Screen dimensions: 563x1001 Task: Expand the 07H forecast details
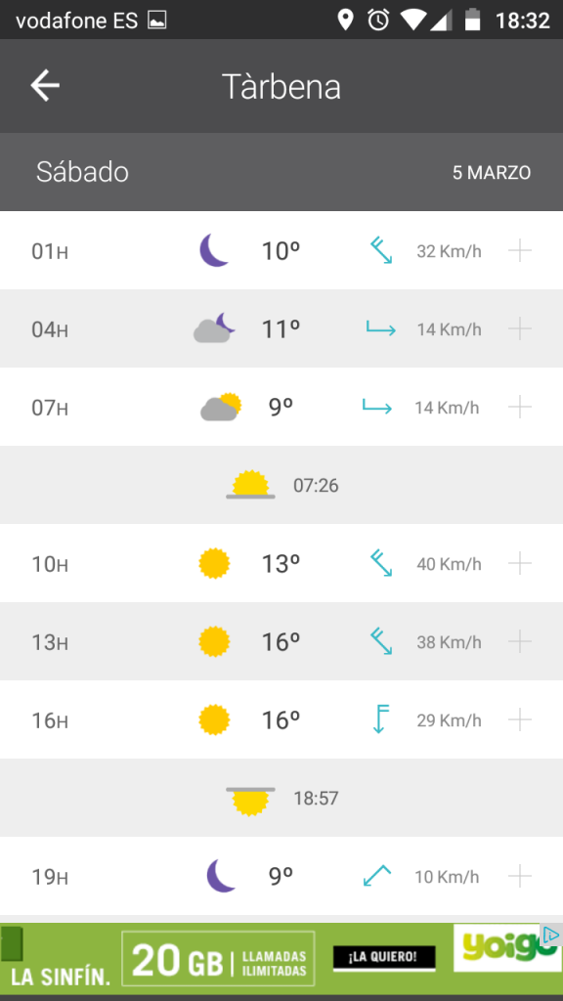(x=520, y=408)
